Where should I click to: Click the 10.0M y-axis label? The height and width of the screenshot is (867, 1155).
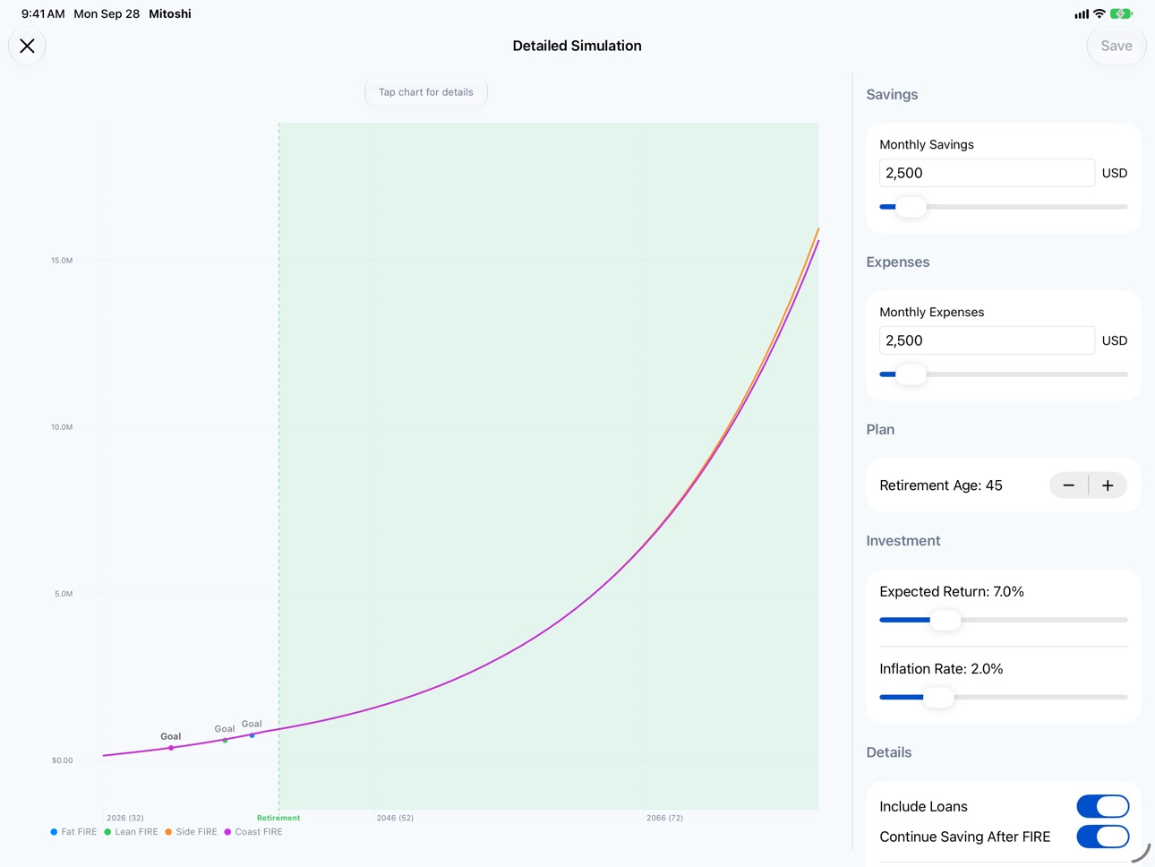62,427
